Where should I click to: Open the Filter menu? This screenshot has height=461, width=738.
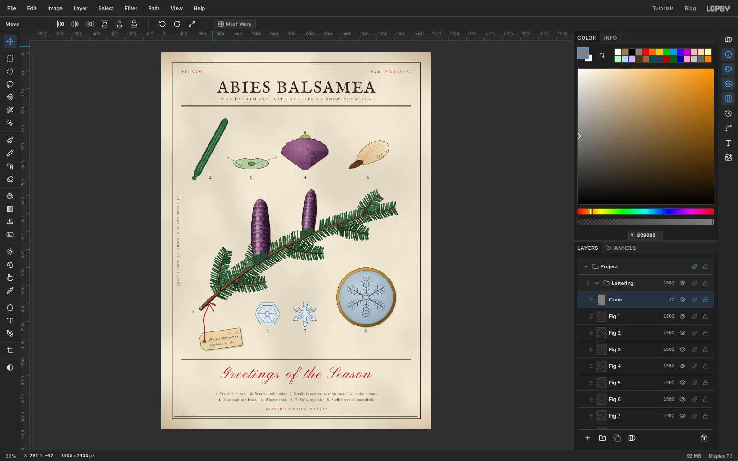point(131,8)
